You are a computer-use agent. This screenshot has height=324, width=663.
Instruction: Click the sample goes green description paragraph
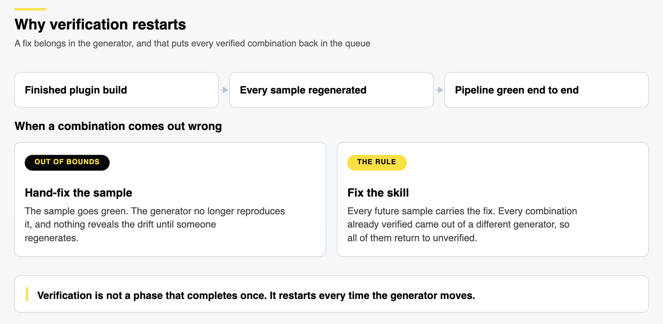155,224
